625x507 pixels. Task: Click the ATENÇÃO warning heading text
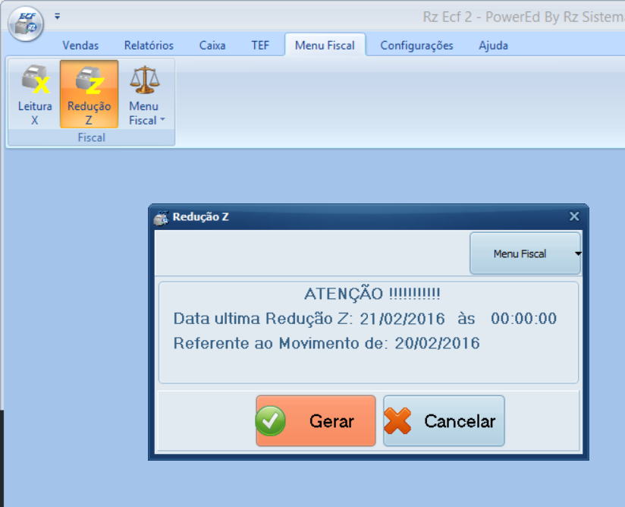coord(372,294)
